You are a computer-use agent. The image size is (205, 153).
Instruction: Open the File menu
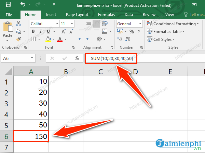pos(9,15)
